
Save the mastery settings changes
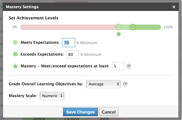click(80, 112)
